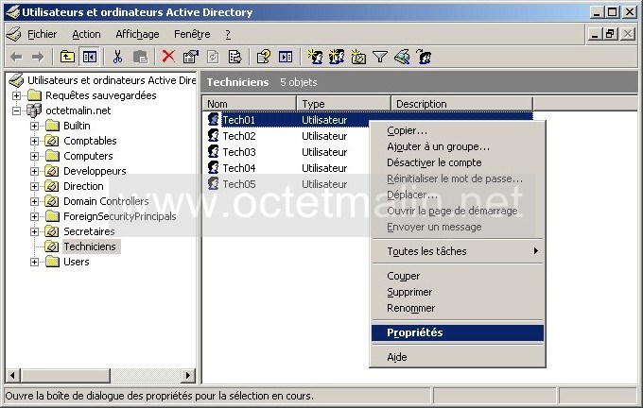Click the tree pane right scroll arrow
Viewport: 643px width, 408px height.
point(188,375)
